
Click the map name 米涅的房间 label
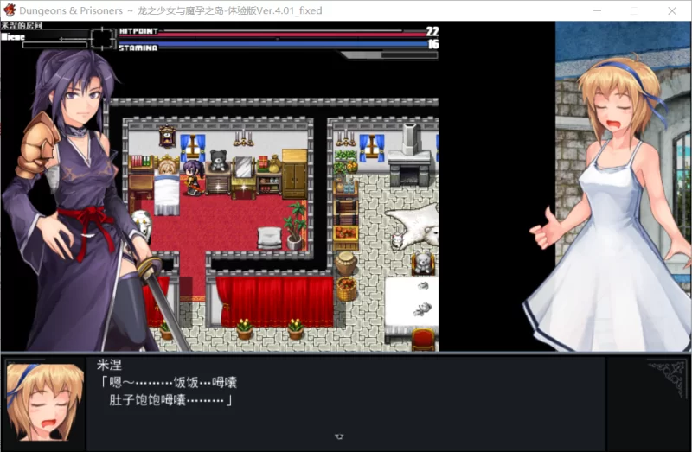click(22, 26)
